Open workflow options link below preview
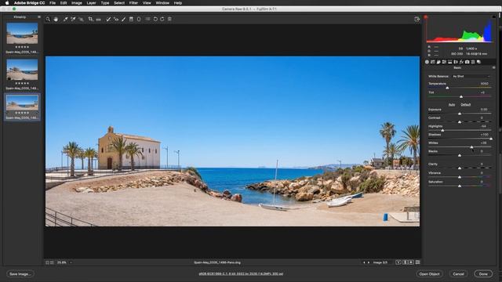The image size is (502, 282). (x=241, y=273)
